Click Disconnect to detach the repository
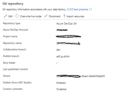 click(x=55, y=16)
